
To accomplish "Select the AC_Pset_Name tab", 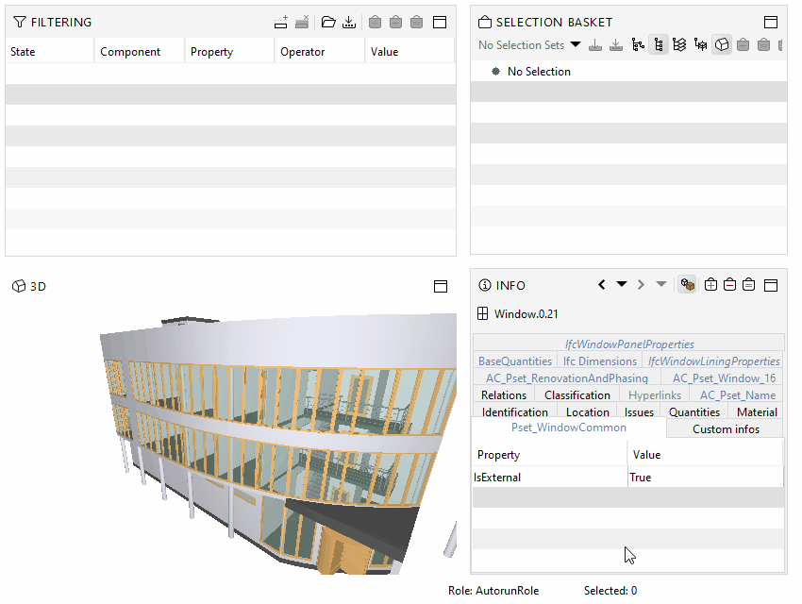I will (x=738, y=394).
